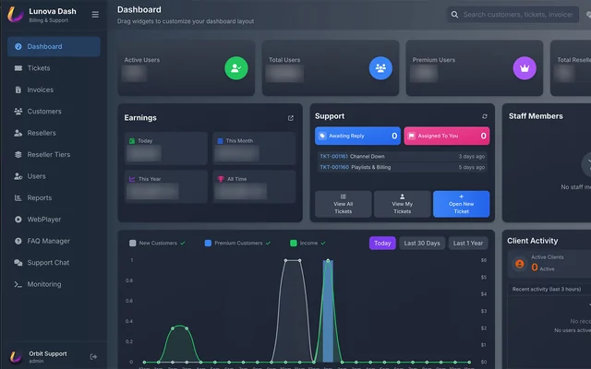Viewport: 591px width, 369px height.
Task: Click the green Active Users icon
Action: click(x=236, y=68)
